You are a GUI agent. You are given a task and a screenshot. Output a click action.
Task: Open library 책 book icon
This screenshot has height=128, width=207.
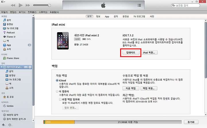pyautogui.click(x=5, y=41)
